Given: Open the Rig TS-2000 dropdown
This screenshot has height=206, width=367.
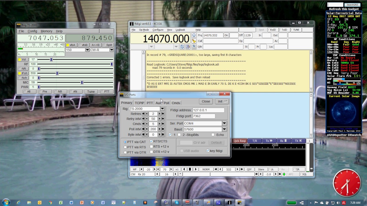Looking at the screenshot, I should point(162,109).
